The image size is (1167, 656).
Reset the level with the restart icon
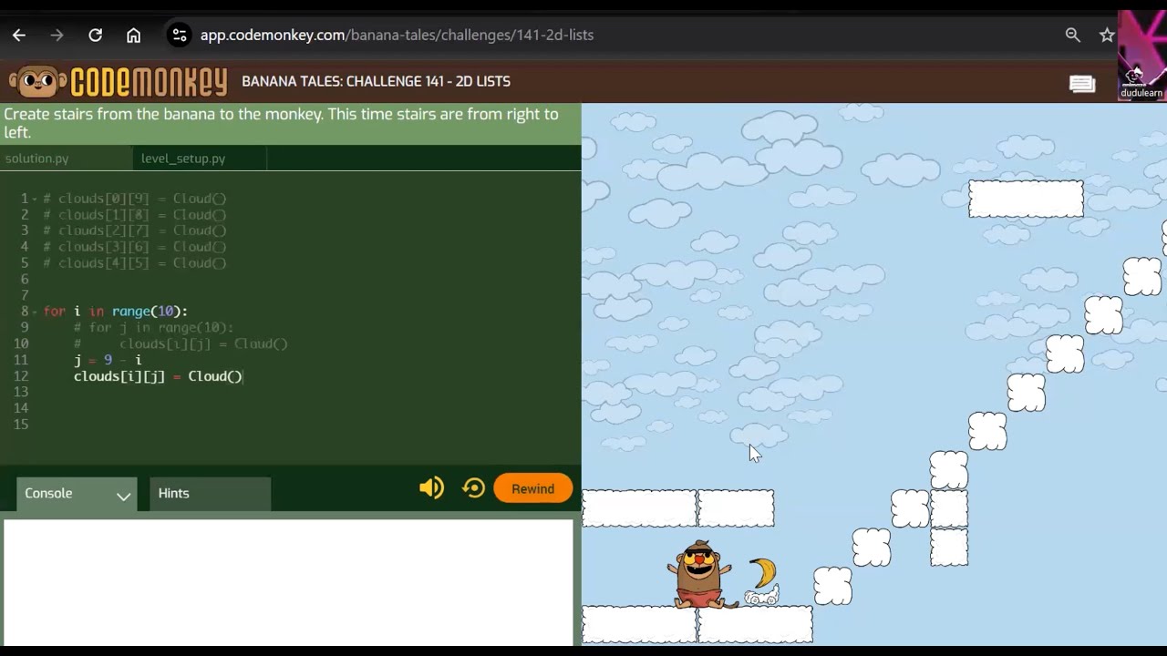473,488
